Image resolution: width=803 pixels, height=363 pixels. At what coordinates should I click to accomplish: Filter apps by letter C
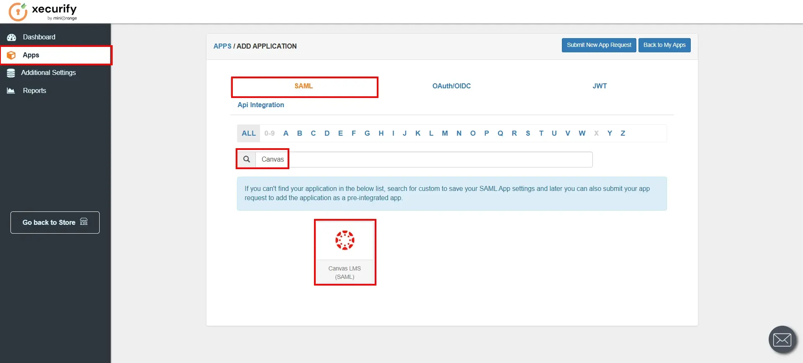(313, 133)
